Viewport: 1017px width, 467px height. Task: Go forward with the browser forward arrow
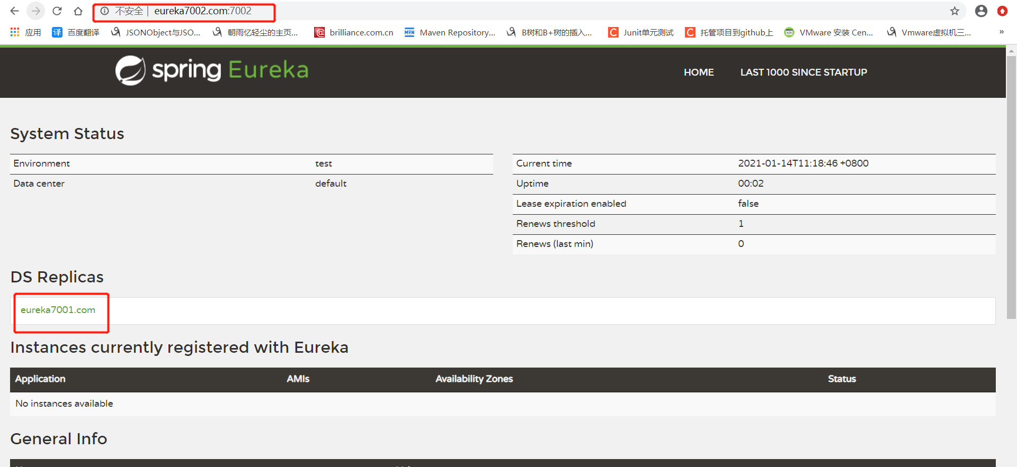coord(35,11)
